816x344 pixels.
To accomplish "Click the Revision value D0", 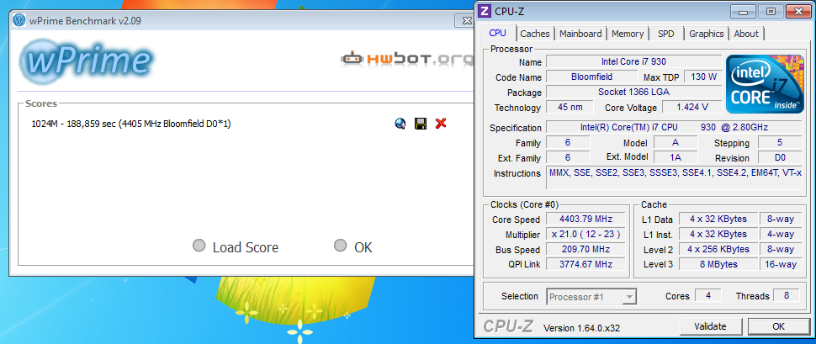I will pyautogui.click(x=780, y=157).
